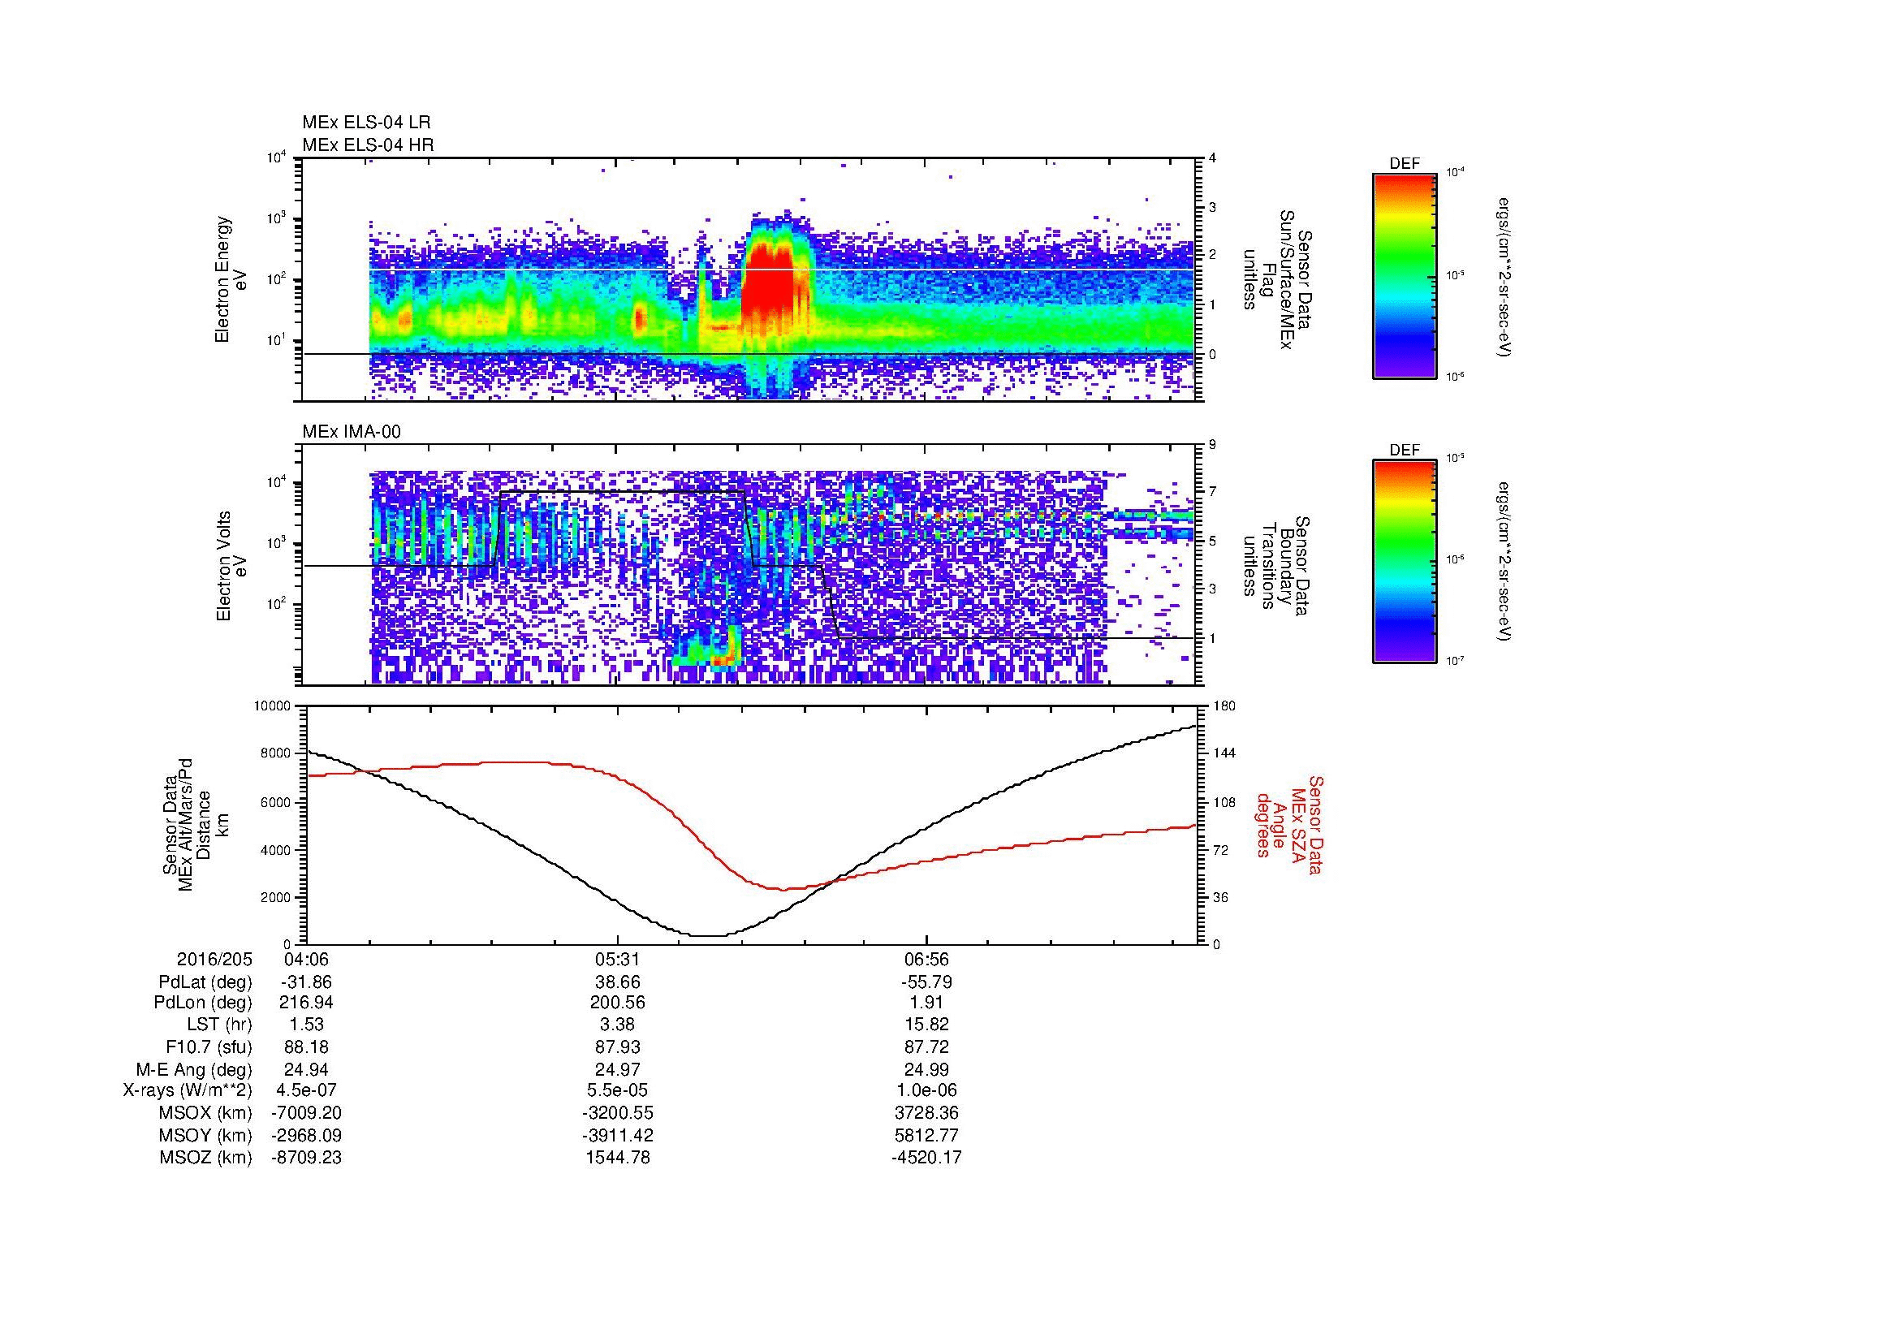Click the PdLat value '-55.79'
This screenshot has height=1342, width=1899.
(926, 982)
